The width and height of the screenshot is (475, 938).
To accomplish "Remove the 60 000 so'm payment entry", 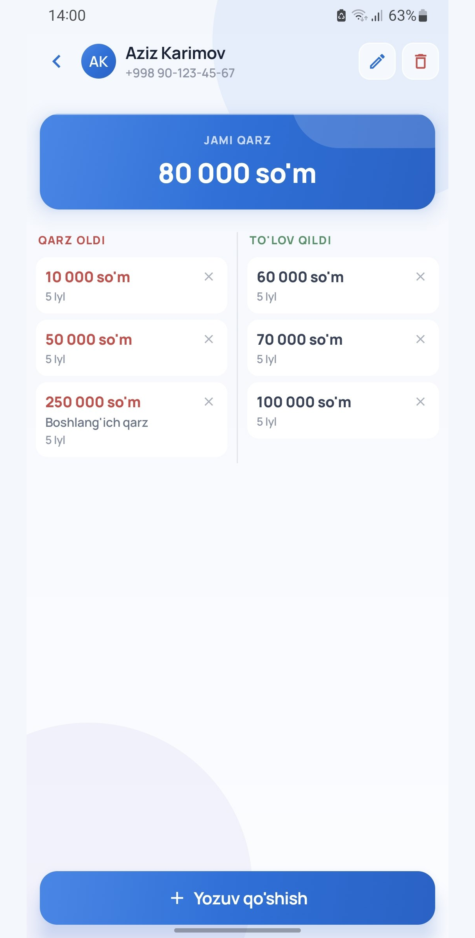I will point(420,277).
